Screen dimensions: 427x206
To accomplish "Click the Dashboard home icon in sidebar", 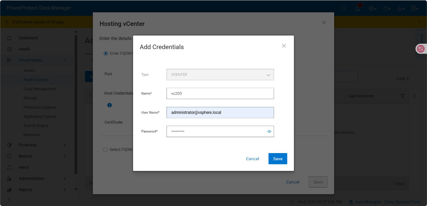I will tap(9, 38).
